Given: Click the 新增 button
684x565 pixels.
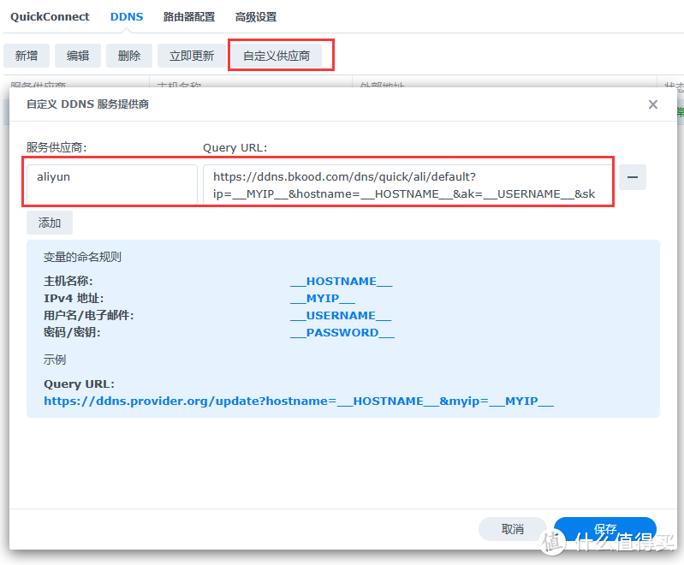Looking at the screenshot, I should click(x=27, y=56).
